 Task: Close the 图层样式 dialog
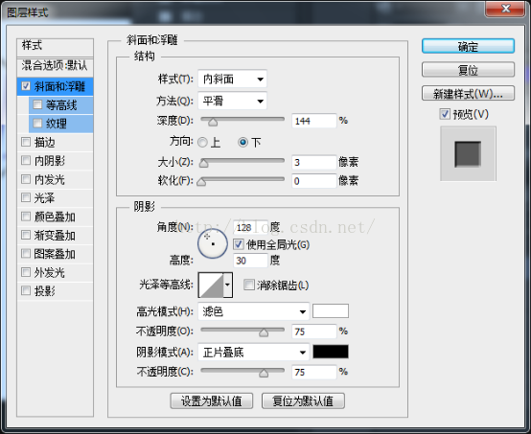click(505, 8)
